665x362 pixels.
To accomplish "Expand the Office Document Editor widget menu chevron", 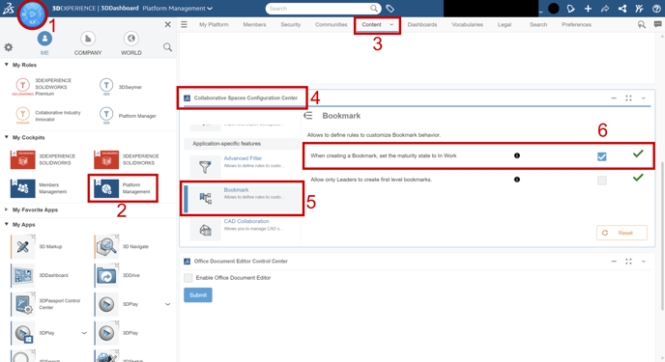I will [644, 262].
